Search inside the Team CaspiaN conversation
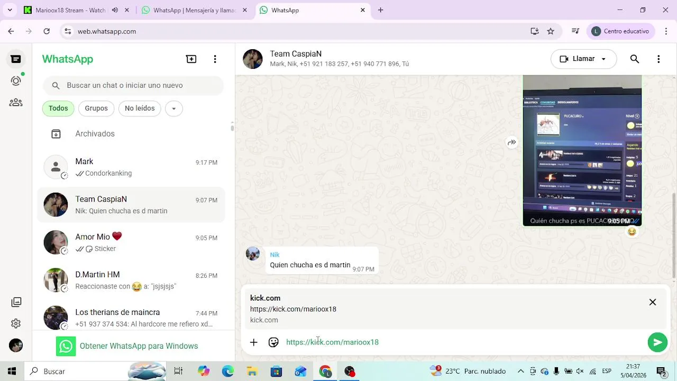 [x=635, y=59]
